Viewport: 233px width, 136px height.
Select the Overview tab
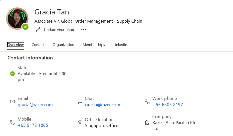click(x=15, y=45)
